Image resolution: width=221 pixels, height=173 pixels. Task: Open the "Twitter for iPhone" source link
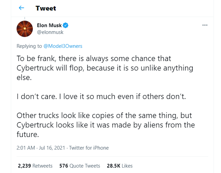pos(89,148)
